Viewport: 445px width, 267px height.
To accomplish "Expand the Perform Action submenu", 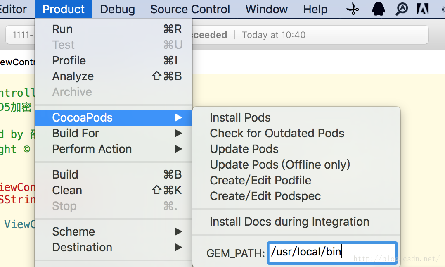I will coord(114,149).
